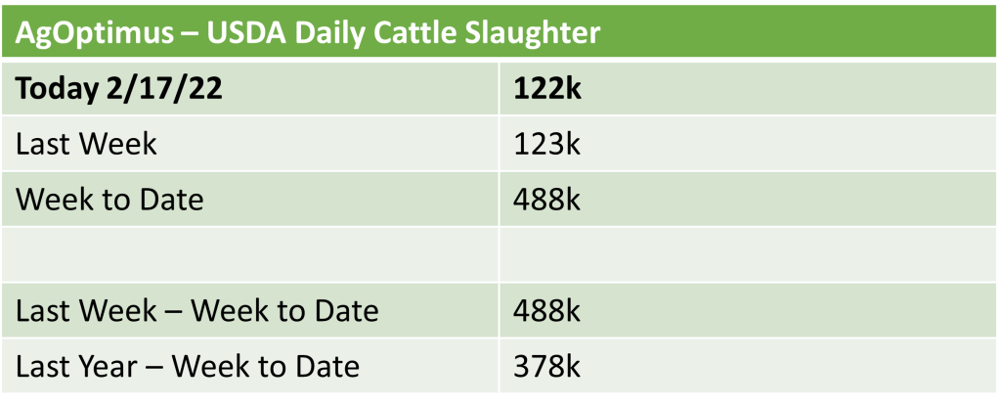1001x407 pixels.
Task: Click the "Week to Date" label in third row
Action: coord(109,200)
